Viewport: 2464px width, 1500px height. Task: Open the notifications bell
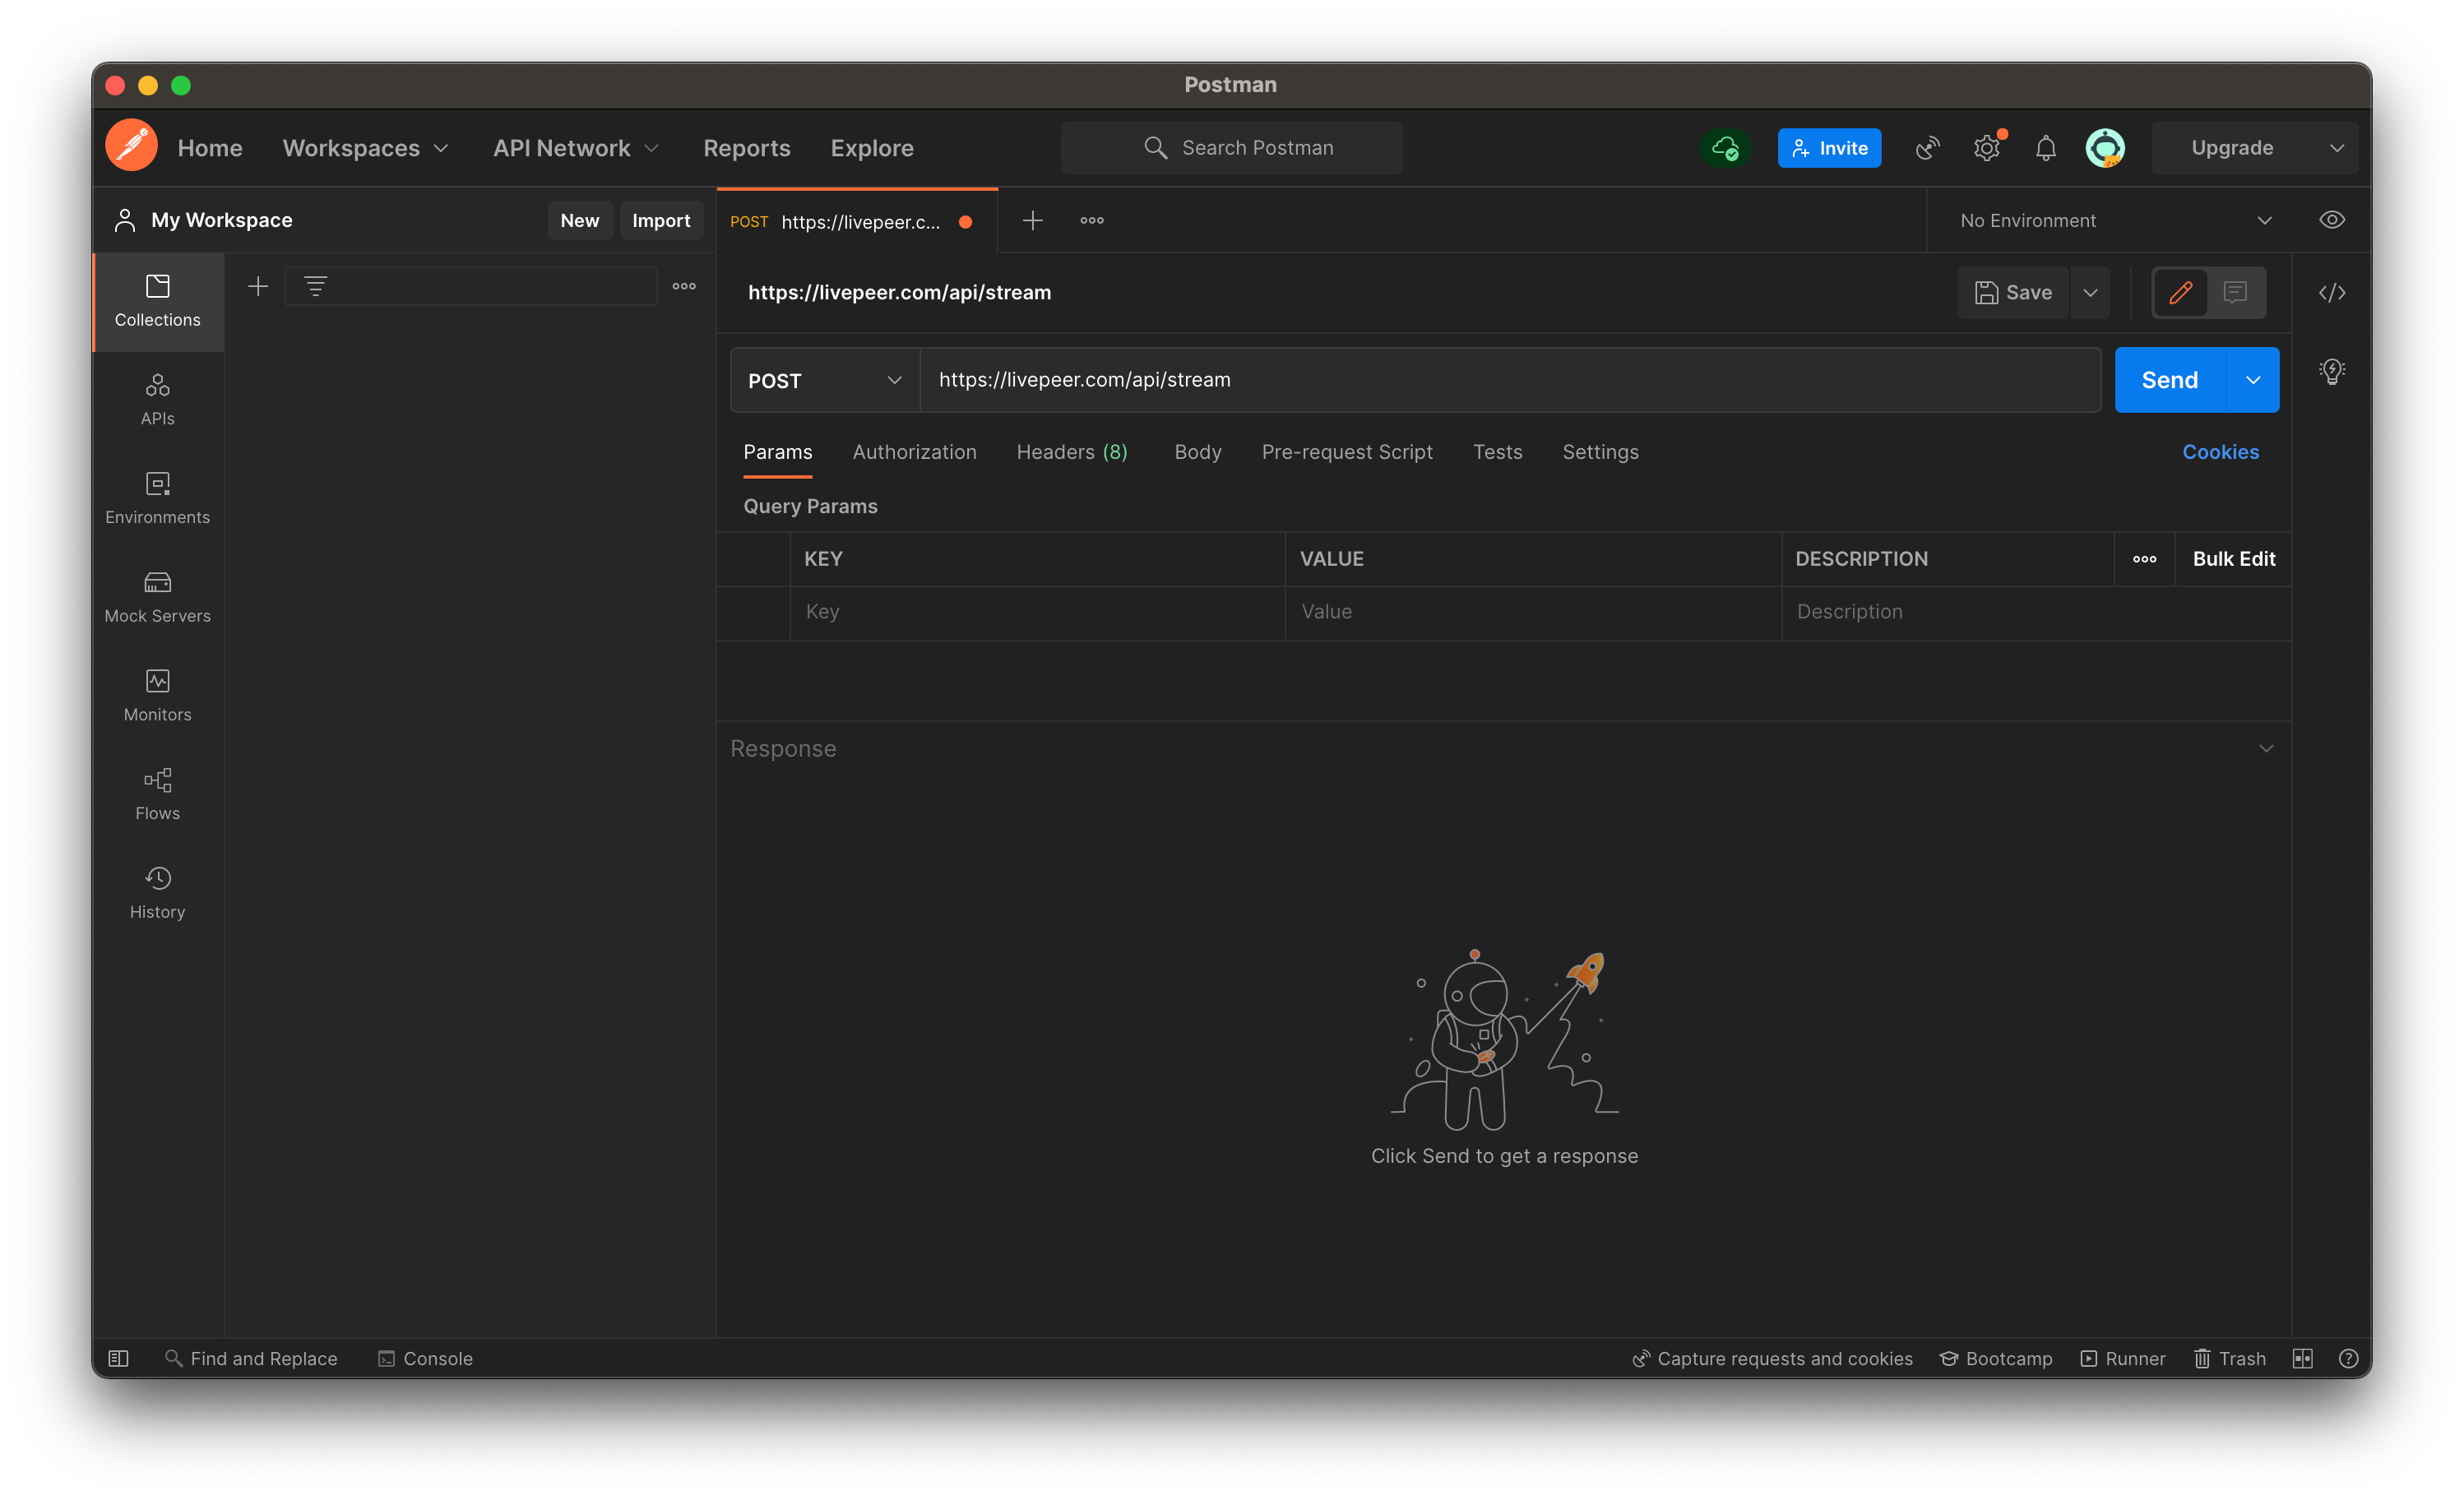click(x=2046, y=148)
